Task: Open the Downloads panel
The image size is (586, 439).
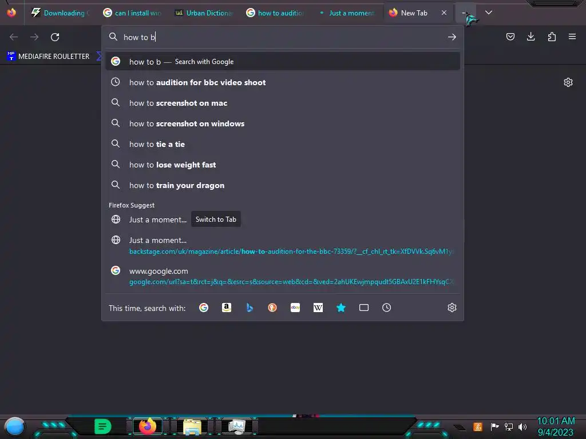Action: (530, 37)
